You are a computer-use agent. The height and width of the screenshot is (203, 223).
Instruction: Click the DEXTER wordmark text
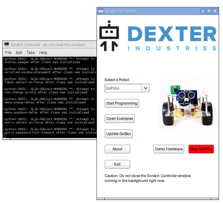[172, 34]
